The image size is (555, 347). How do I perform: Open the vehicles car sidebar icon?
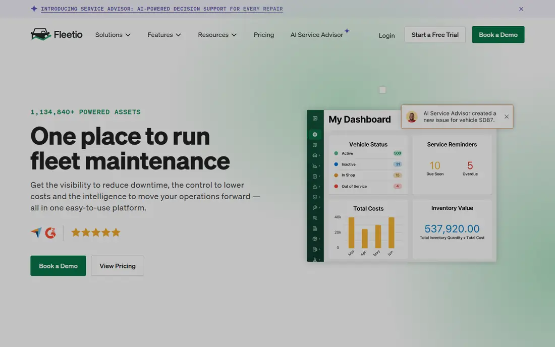coord(314,155)
